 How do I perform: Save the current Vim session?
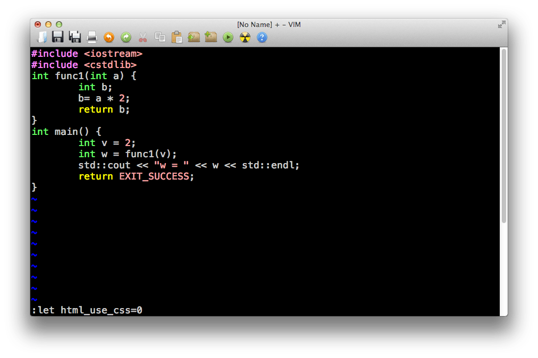click(x=211, y=37)
